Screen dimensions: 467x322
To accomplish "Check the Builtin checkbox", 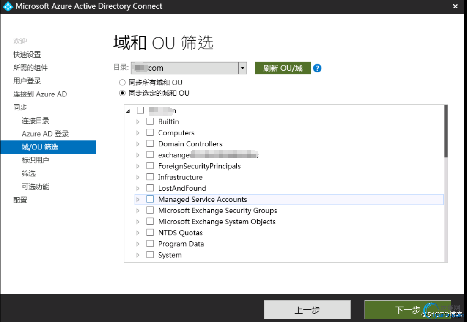I will click(150, 121).
